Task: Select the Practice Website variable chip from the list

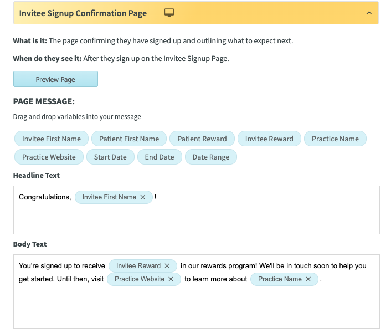Action: point(49,157)
